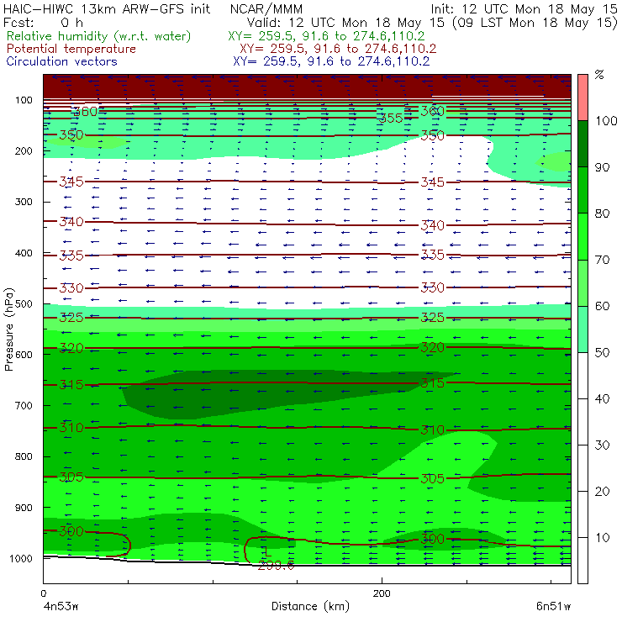Click the 80–90% green colorbar segment
The width and height of the screenshot is (622, 622).
pyautogui.click(x=582, y=190)
